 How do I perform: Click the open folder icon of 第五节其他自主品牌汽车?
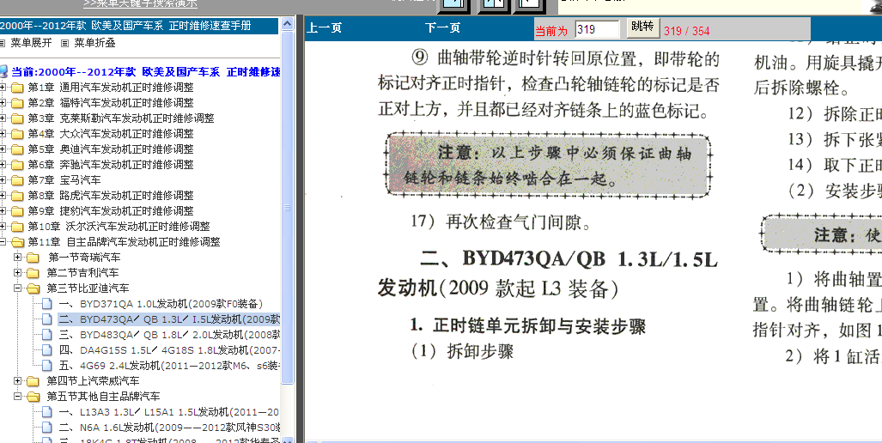33,397
